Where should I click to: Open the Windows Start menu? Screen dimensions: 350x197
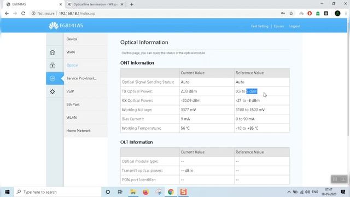click(7, 192)
